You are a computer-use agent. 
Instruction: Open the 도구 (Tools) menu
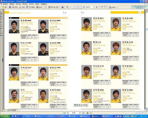point(31,4)
